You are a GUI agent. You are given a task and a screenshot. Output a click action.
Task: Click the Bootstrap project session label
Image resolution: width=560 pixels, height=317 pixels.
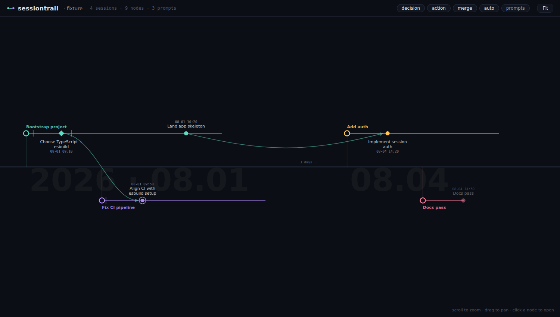pyautogui.click(x=46, y=127)
